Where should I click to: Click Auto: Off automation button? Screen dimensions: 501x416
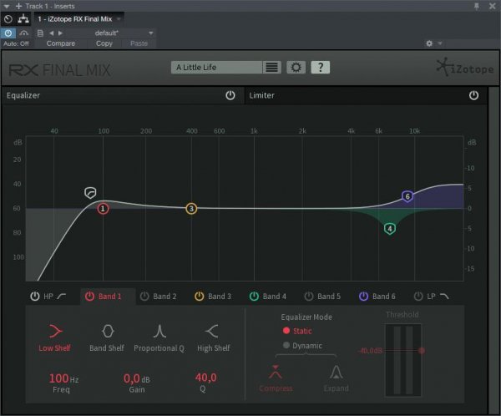[x=16, y=43]
